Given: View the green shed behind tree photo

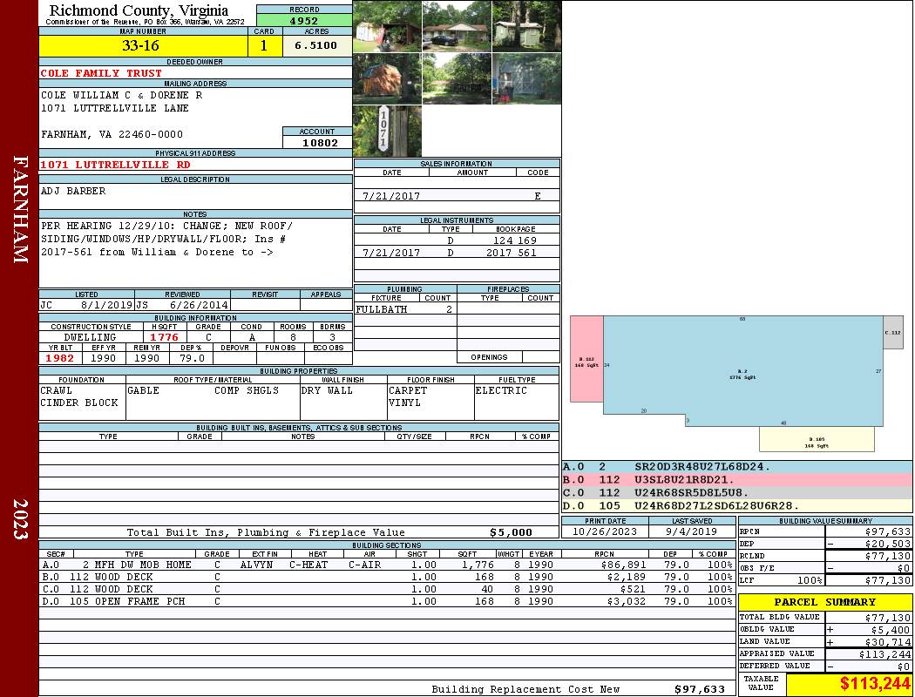Looking at the screenshot, I should pyautogui.click(x=526, y=26).
